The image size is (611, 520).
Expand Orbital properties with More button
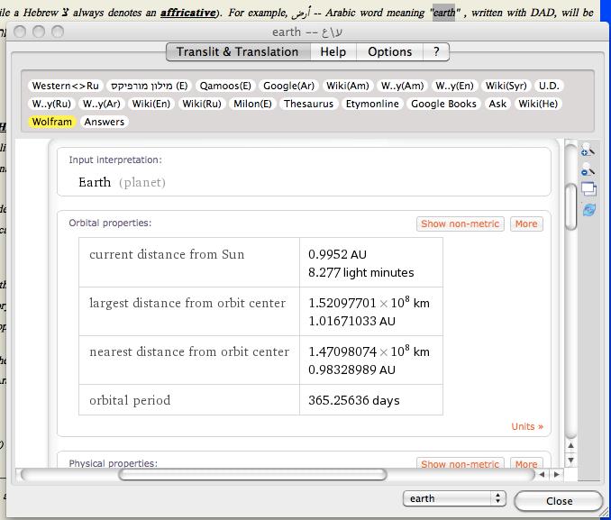click(x=526, y=224)
